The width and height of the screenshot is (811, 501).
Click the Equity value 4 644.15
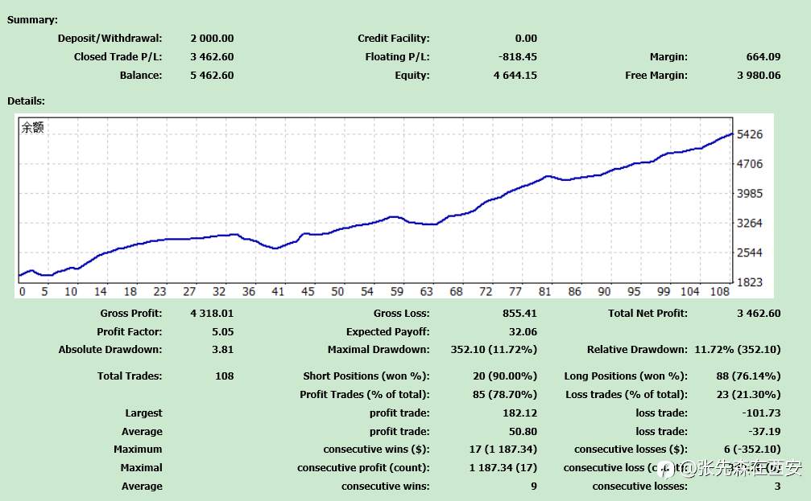tap(515, 76)
